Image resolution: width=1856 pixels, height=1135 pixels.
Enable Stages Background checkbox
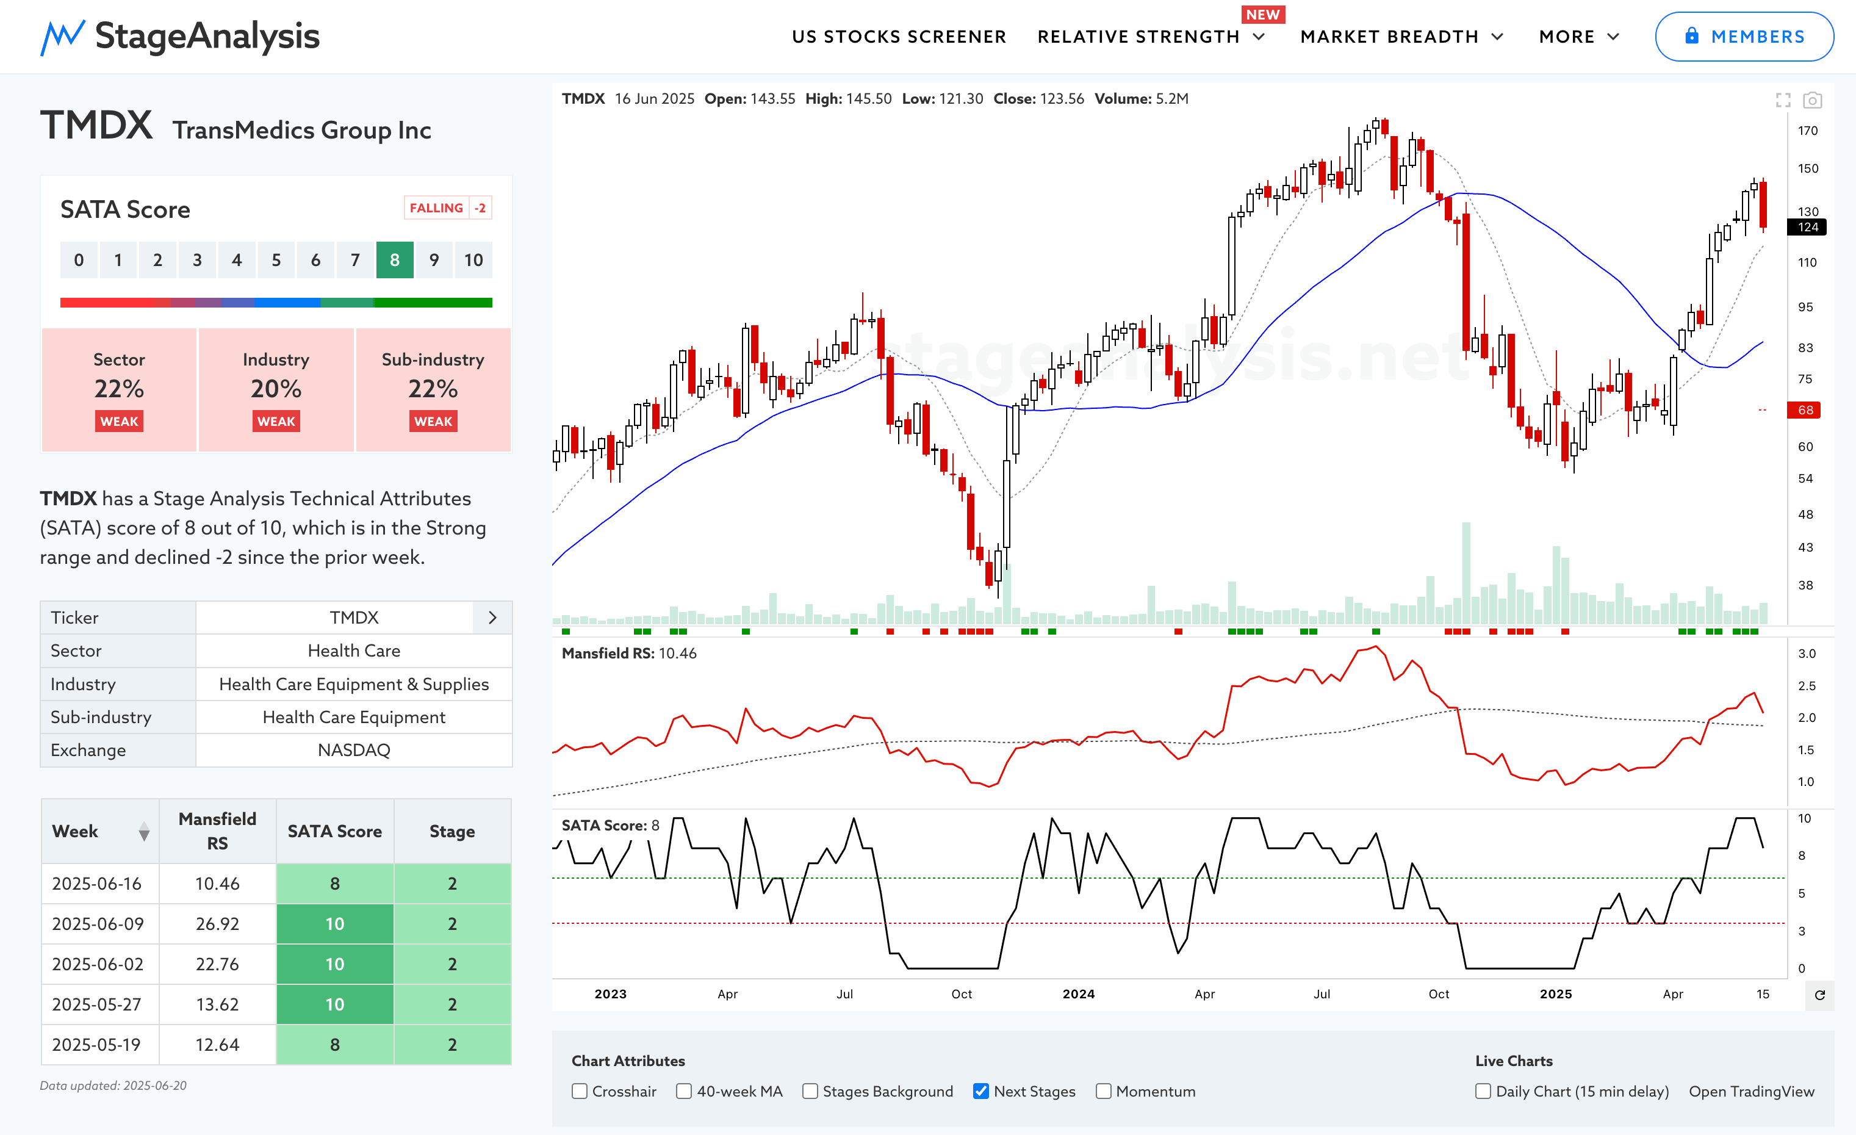810,1091
